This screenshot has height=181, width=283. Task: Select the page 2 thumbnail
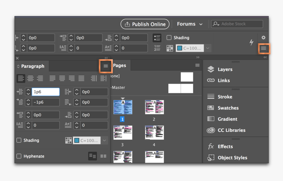tap(154, 107)
